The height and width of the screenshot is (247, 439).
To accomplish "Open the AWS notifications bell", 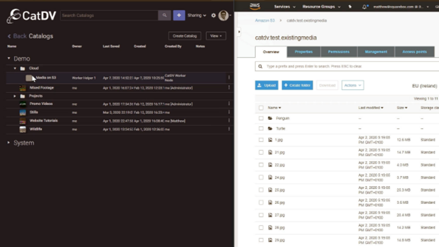I will 364,7.
